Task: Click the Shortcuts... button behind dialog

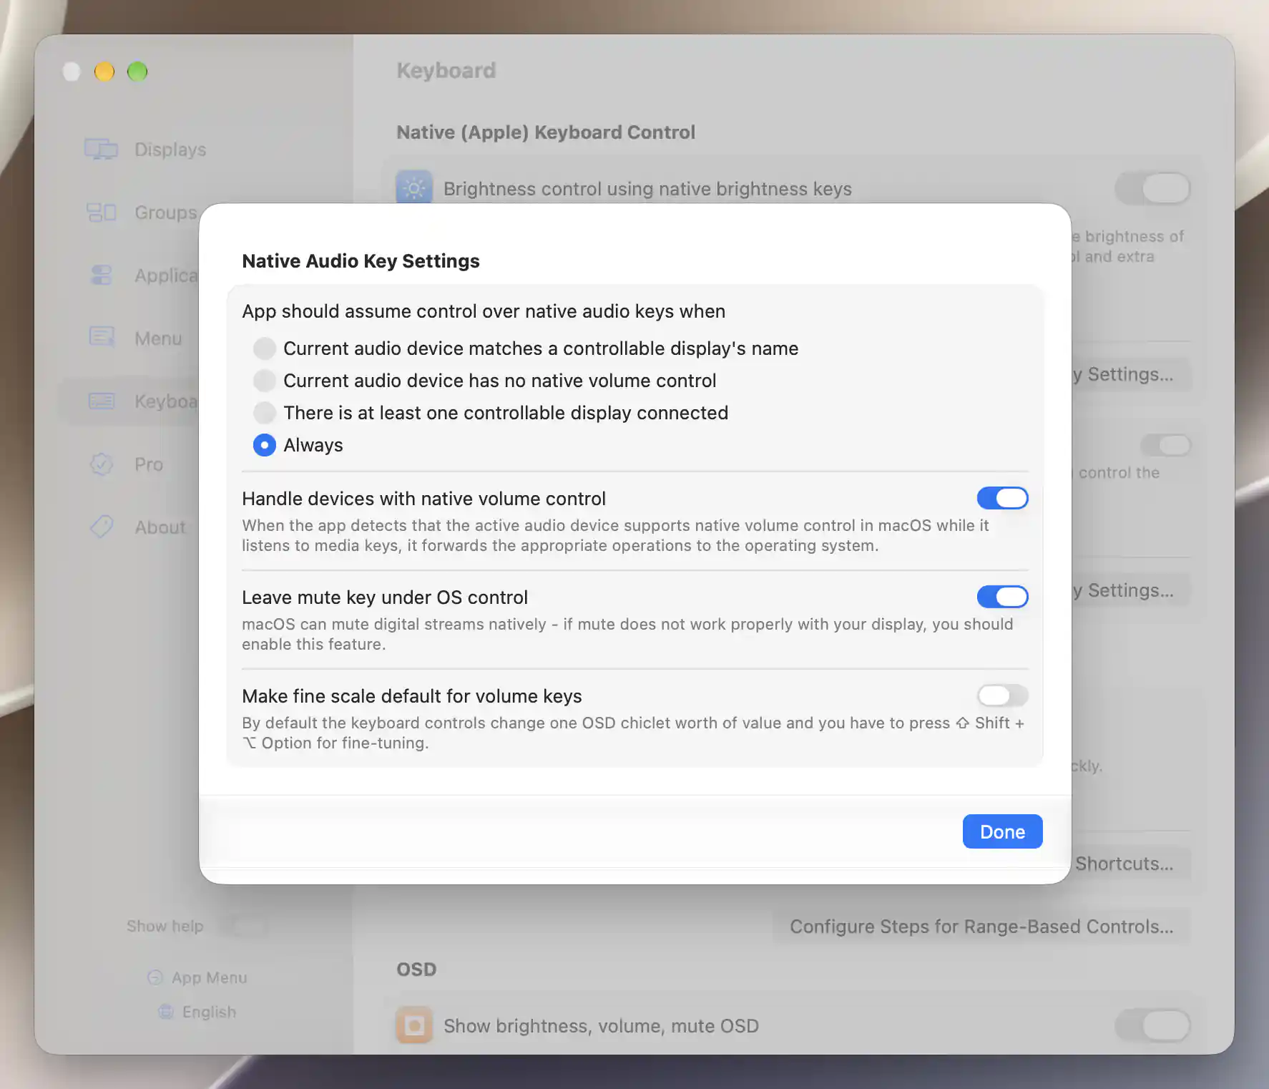Action: point(1130,864)
